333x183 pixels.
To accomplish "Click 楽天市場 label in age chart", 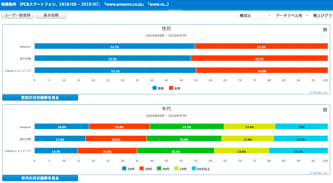I will coord(25,139).
